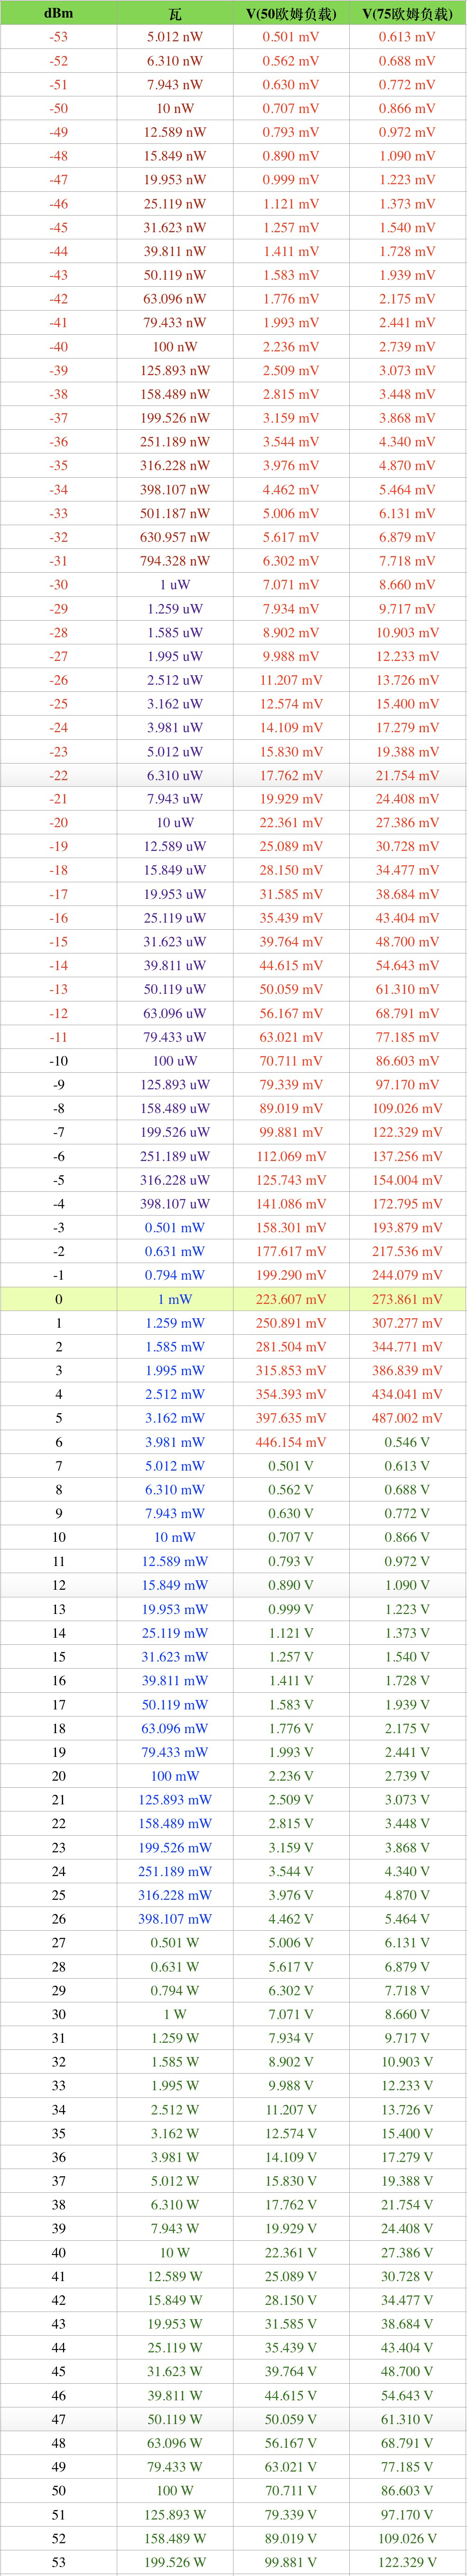Click the 瓦 column header
467x2576 pixels.
175,14
